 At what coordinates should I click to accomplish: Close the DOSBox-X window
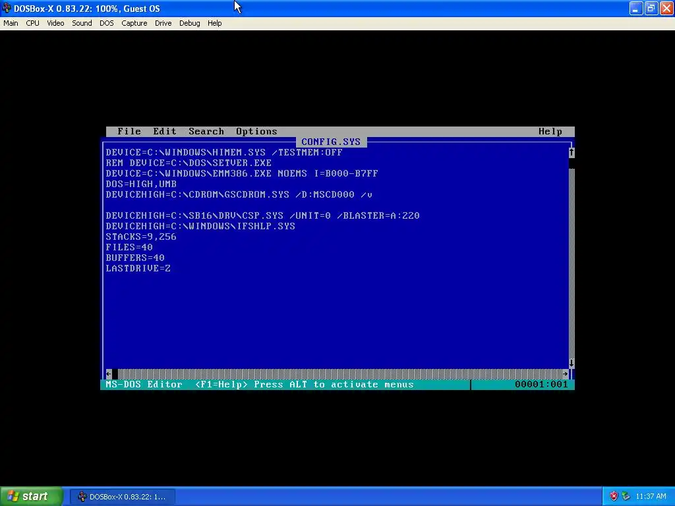click(x=666, y=8)
